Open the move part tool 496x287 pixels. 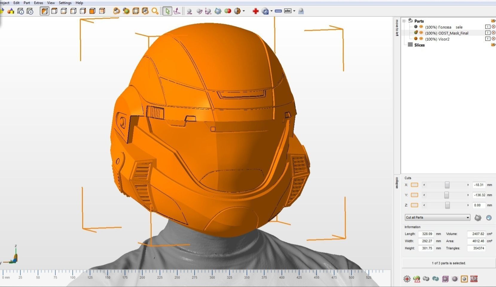(189, 11)
